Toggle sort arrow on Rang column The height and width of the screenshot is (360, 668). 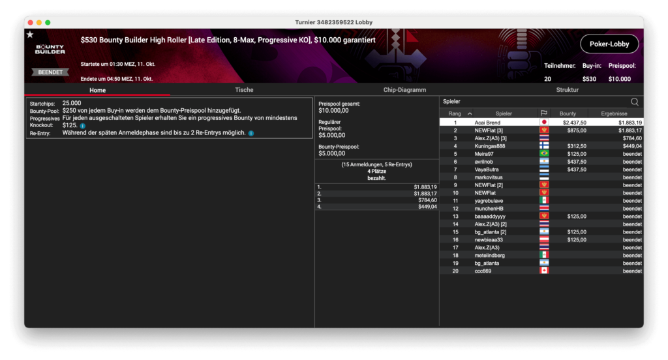(x=470, y=113)
